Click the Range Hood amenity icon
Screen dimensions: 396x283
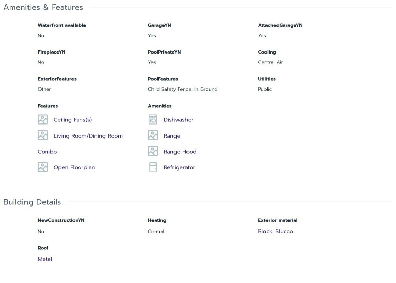153,151
